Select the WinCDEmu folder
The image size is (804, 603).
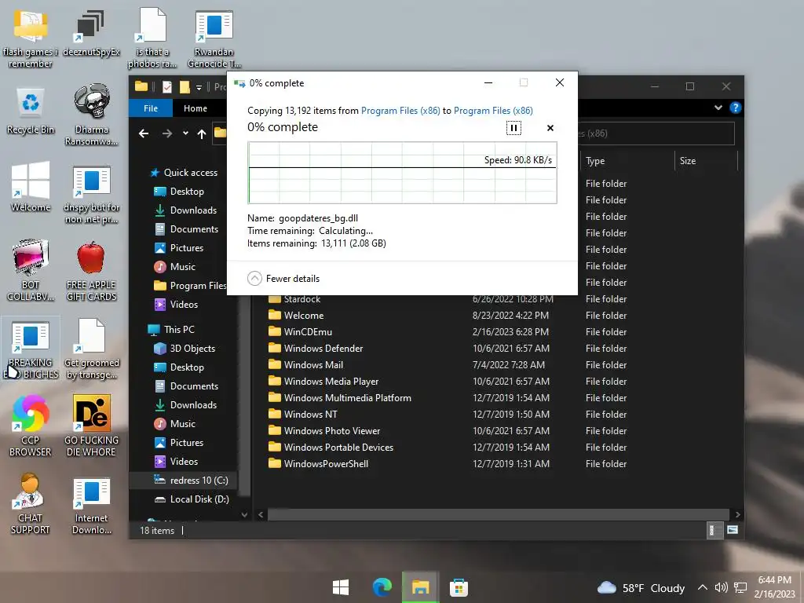300,332
